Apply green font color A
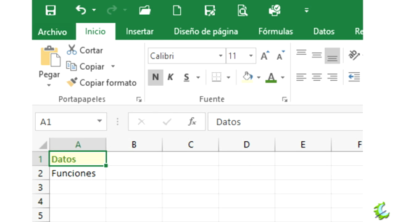395x222 pixels. (271, 77)
